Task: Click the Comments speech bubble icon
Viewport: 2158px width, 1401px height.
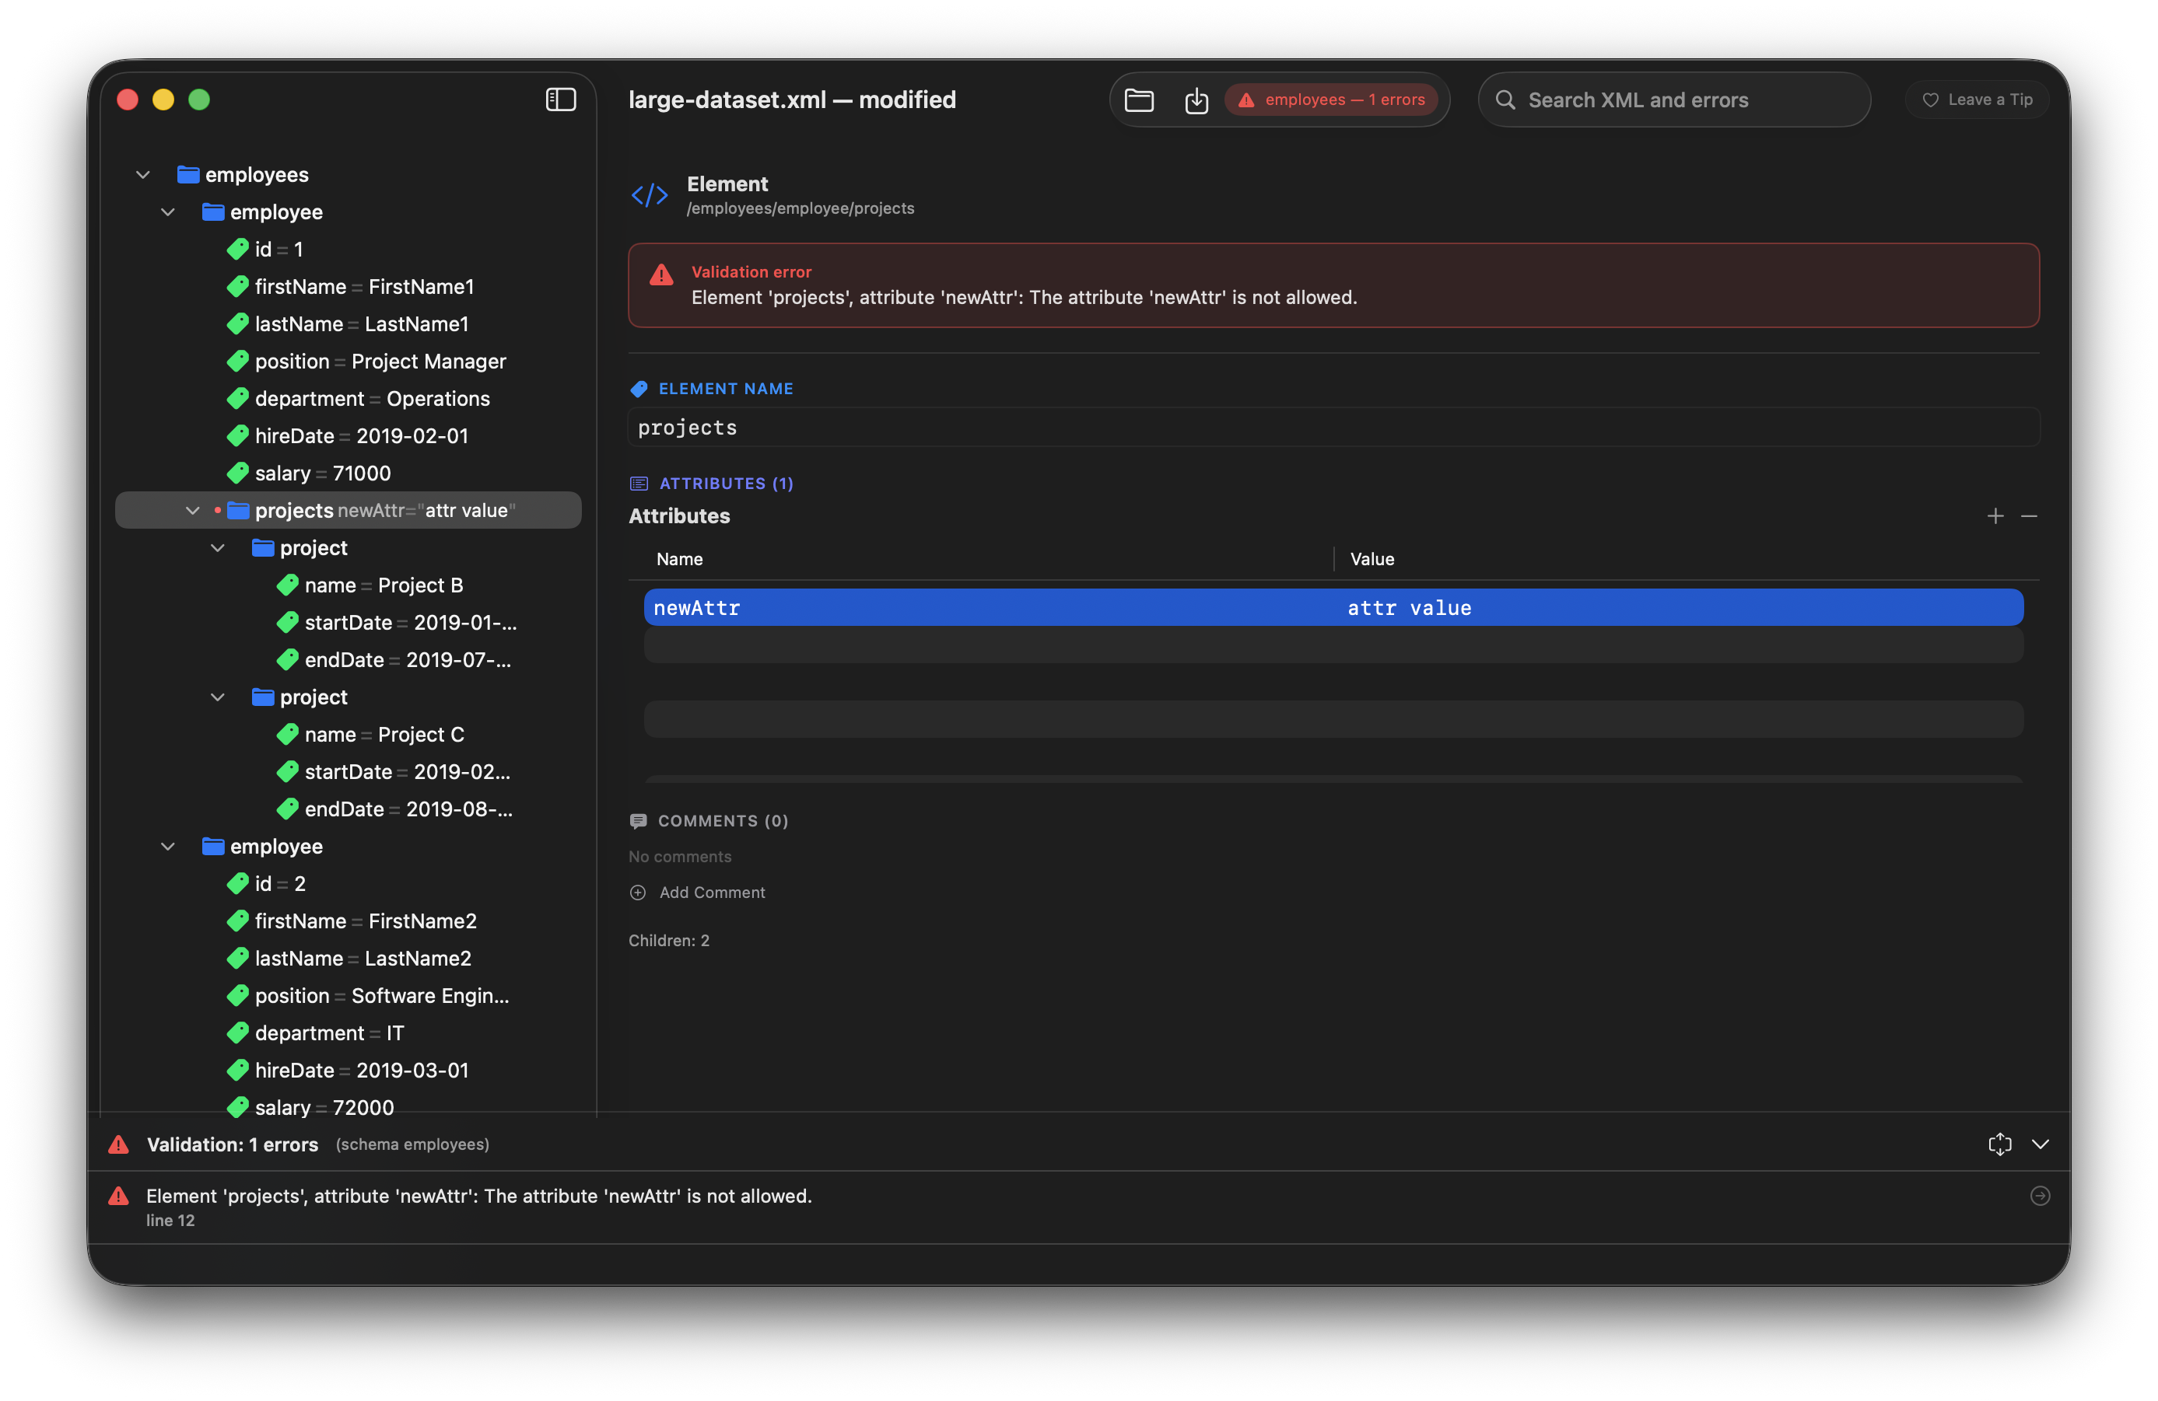Action: 637,821
